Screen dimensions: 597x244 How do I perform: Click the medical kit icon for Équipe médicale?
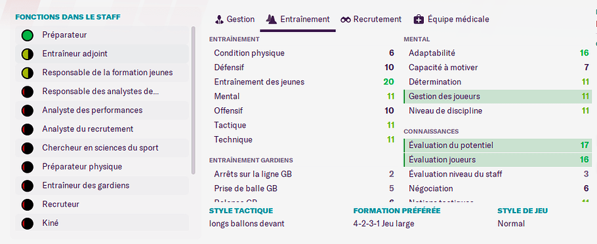[x=418, y=20]
